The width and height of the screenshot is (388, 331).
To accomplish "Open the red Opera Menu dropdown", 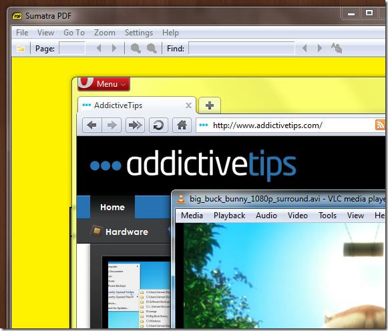I will 104,84.
